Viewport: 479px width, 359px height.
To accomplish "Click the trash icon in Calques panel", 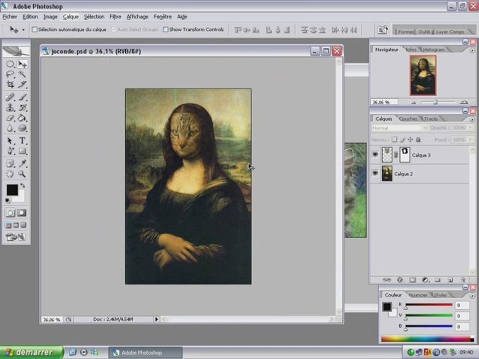I will 463,280.
